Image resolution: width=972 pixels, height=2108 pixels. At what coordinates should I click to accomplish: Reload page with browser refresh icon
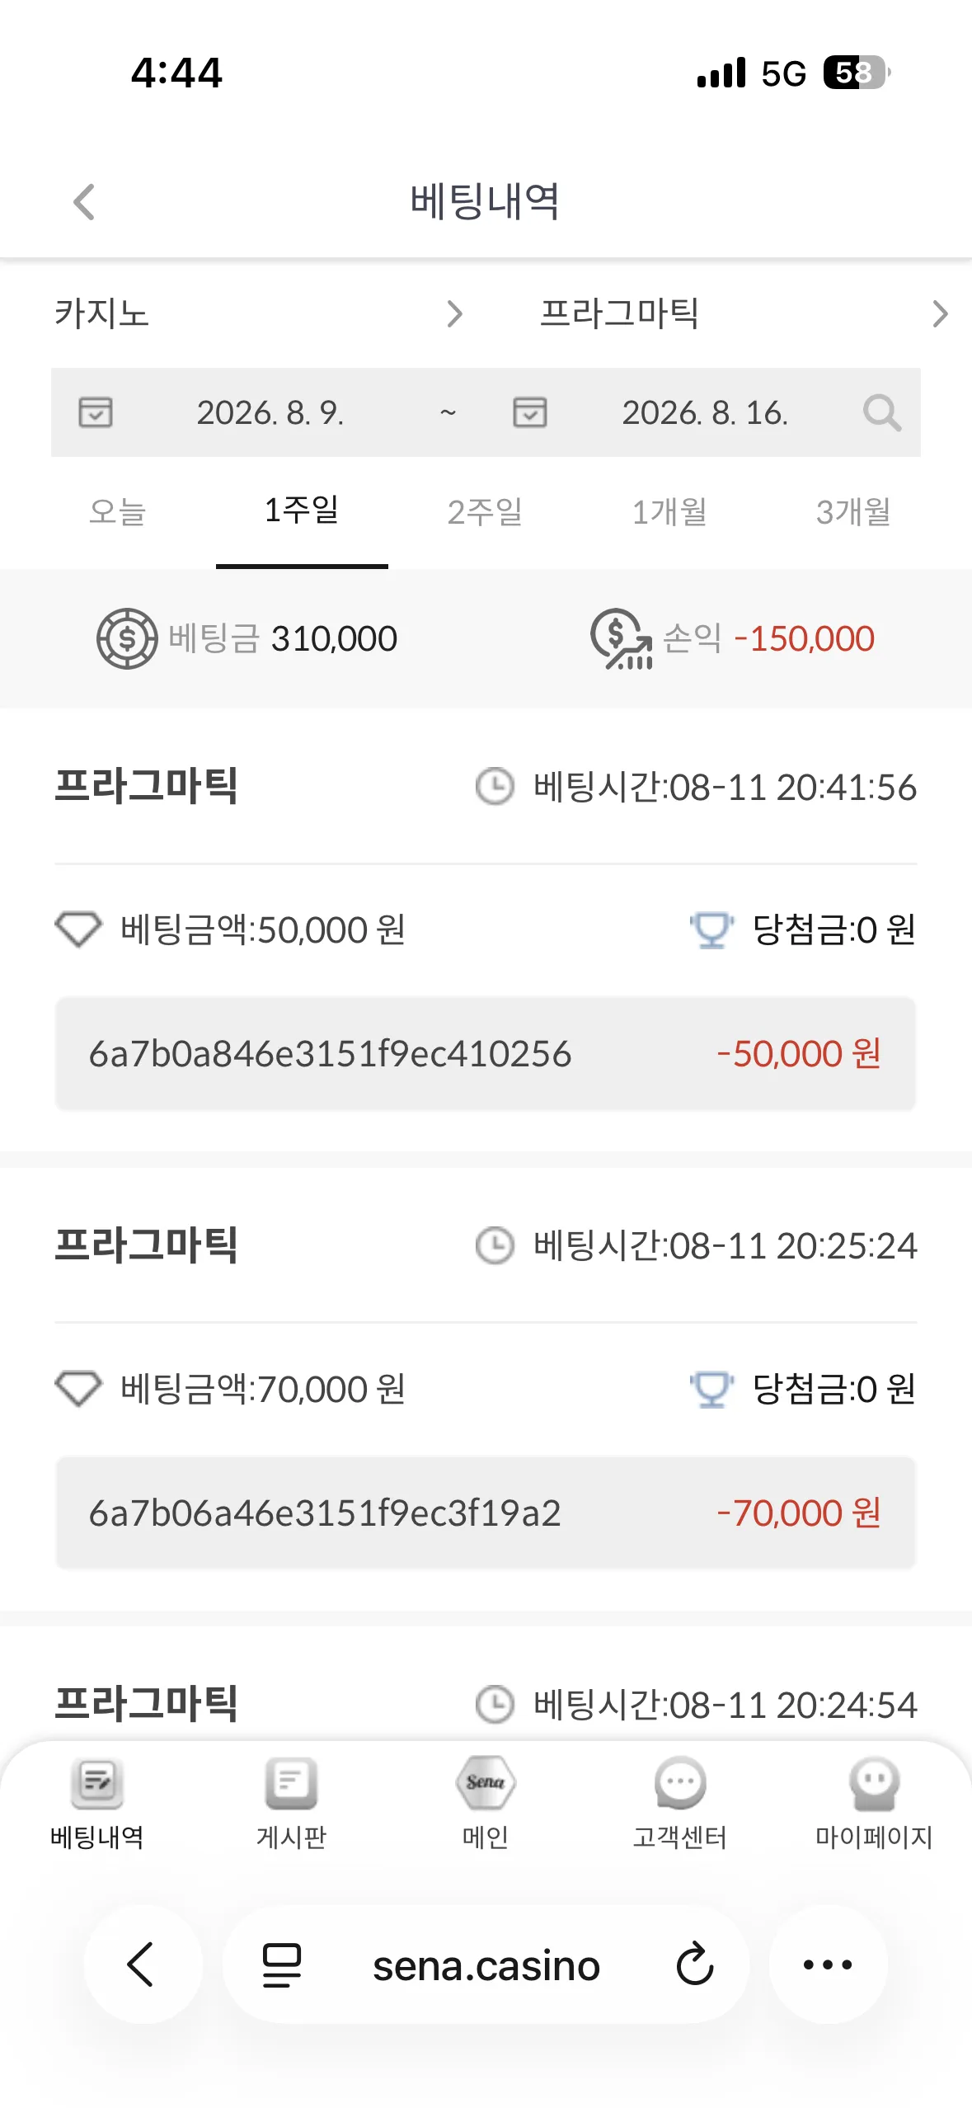pyautogui.click(x=694, y=1964)
